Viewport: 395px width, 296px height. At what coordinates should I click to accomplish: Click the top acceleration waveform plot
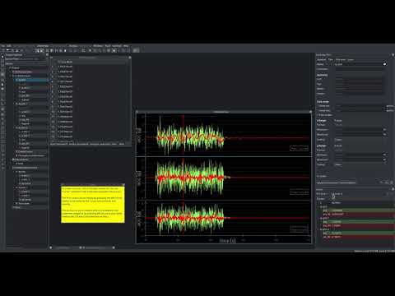224,135
